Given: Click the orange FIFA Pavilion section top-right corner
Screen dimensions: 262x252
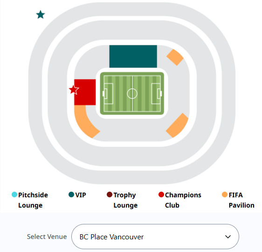Looking at the screenshot, I should pyautogui.click(x=175, y=57).
